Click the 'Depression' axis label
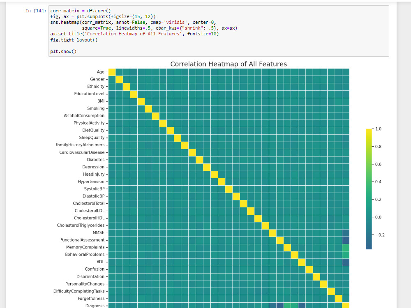Screen dimensions: 411x308 coord(93,167)
